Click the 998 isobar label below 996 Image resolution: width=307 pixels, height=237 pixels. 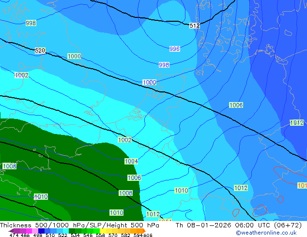(164, 65)
